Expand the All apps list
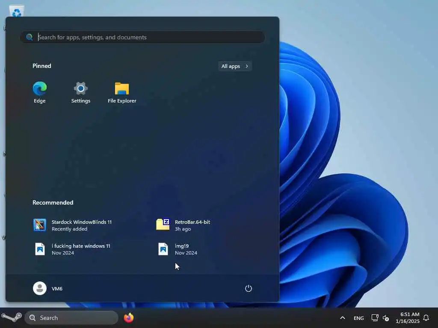The width and height of the screenshot is (438, 328). pos(235,66)
